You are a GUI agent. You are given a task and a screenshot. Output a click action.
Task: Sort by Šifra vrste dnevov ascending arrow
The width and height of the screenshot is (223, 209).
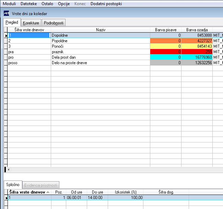pyautogui.click(x=48, y=192)
